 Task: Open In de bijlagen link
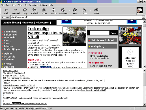tap(12, 49)
